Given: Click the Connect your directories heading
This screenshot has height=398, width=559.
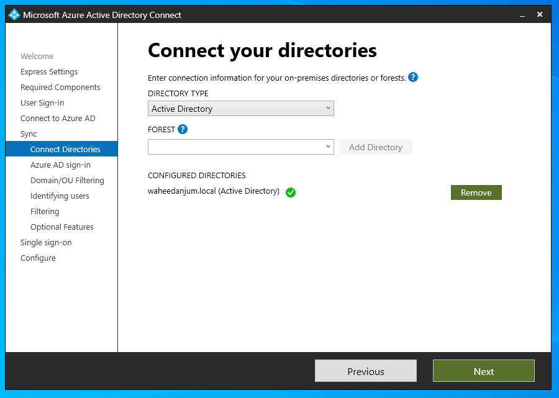Looking at the screenshot, I should coord(262,50).
